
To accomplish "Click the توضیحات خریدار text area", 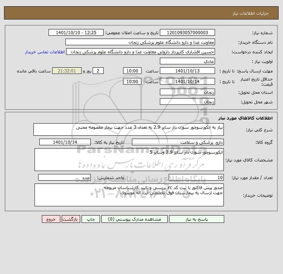I will (x=129, y=195).
